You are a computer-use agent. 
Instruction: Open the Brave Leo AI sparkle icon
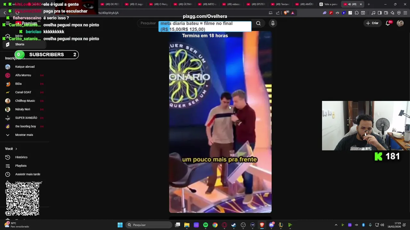(x=392, y=13)
